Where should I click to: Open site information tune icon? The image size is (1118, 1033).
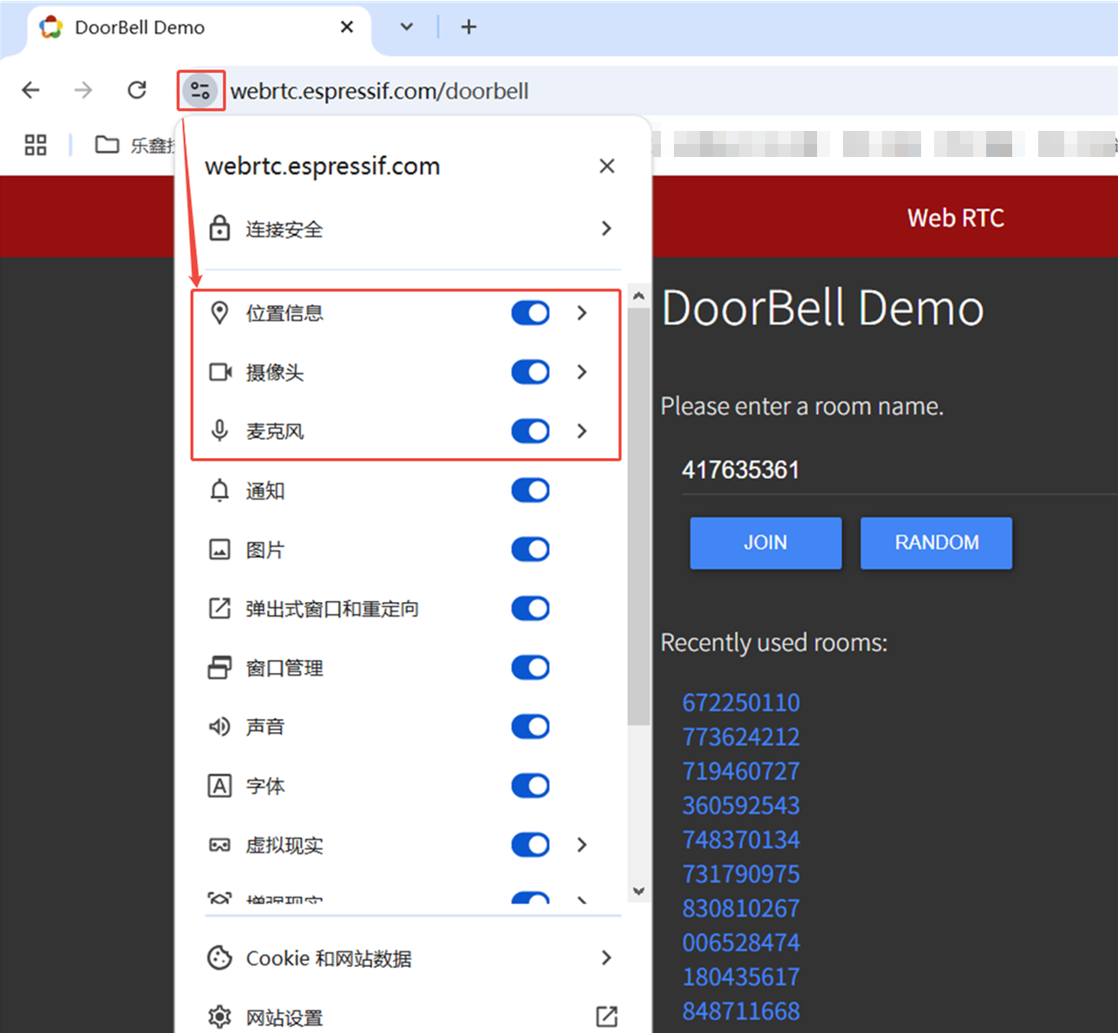(x=200, y=90)
